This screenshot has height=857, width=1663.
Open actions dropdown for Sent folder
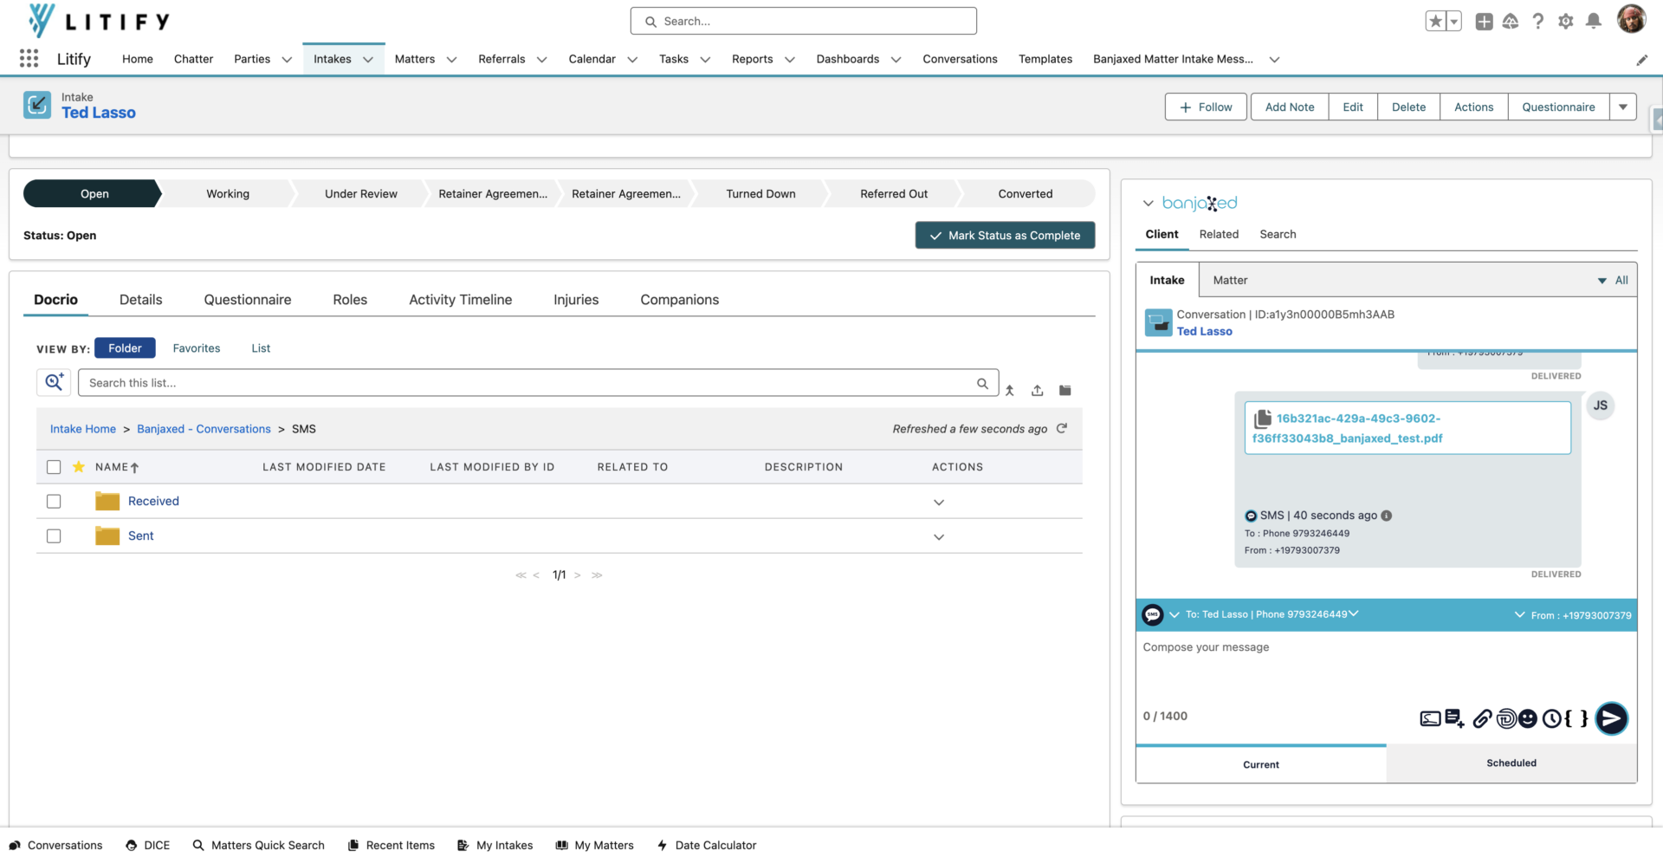point(939,537)
